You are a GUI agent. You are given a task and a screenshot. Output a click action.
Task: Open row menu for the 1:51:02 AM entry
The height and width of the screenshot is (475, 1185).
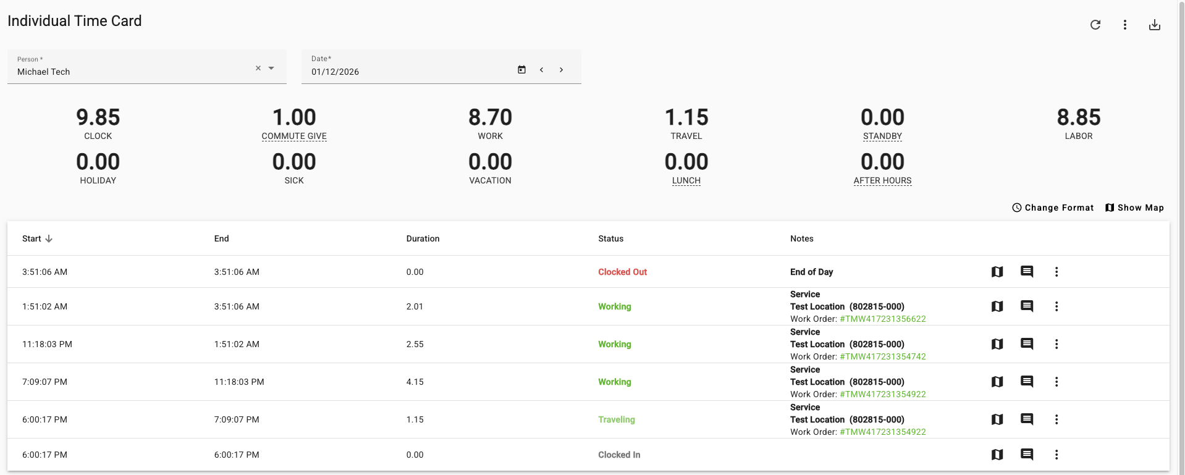pyautogui.click(x=1056, y=306)
